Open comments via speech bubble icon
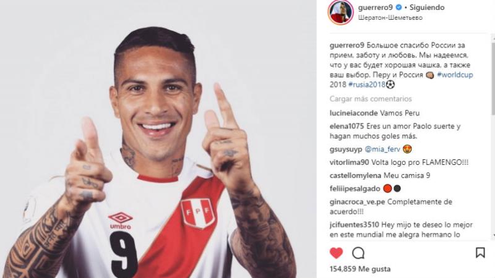Screen dimensions: 495x278 (x=358, y=253)
